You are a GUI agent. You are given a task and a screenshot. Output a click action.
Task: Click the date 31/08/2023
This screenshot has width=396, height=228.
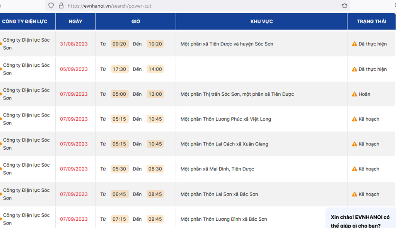click(x=74, y=44)
